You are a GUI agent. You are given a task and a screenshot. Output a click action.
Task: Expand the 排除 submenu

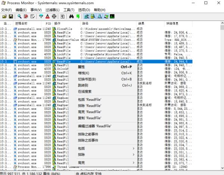103,154
